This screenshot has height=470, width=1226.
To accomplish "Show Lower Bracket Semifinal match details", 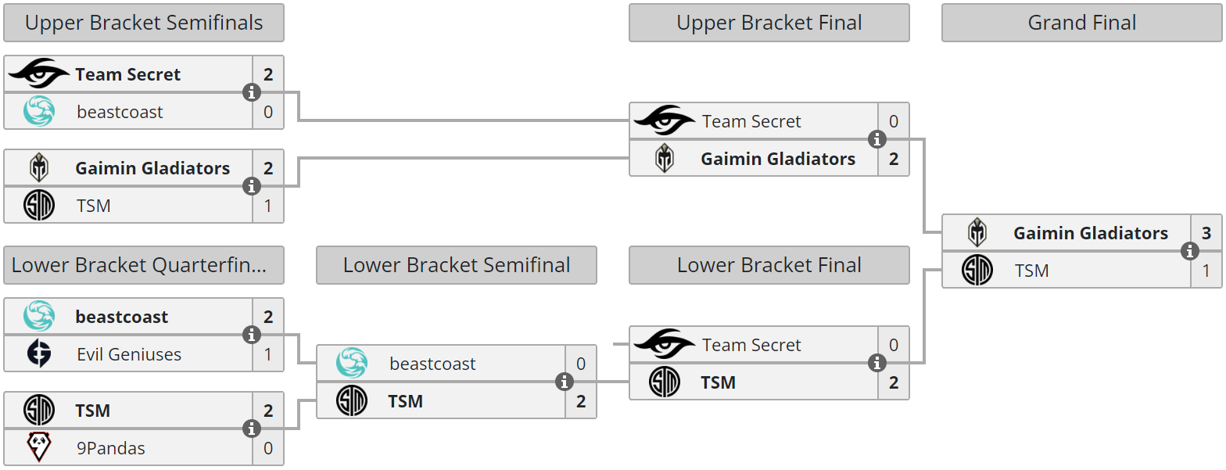I will [x=565, y=382].
